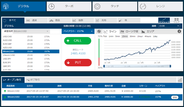Click up arrow icon on 13:57:50 Bitcoin trade

pos(5,91)
